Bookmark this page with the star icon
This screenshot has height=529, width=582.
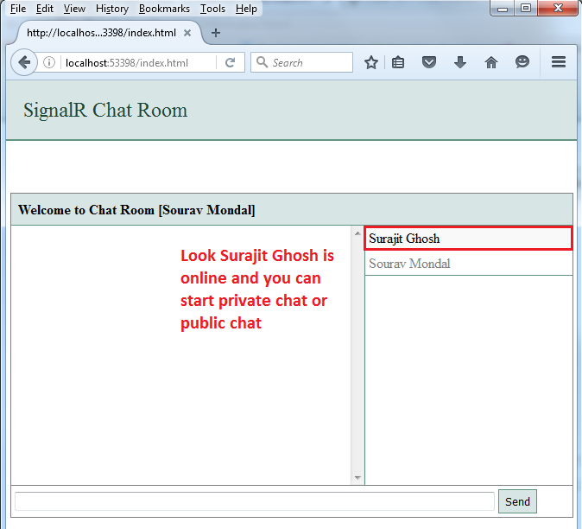pyautogui.click(x=370, y=62)
